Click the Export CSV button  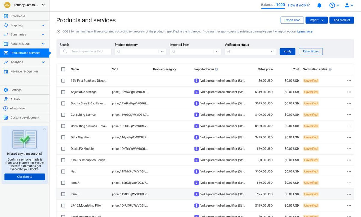pos(292,20)
